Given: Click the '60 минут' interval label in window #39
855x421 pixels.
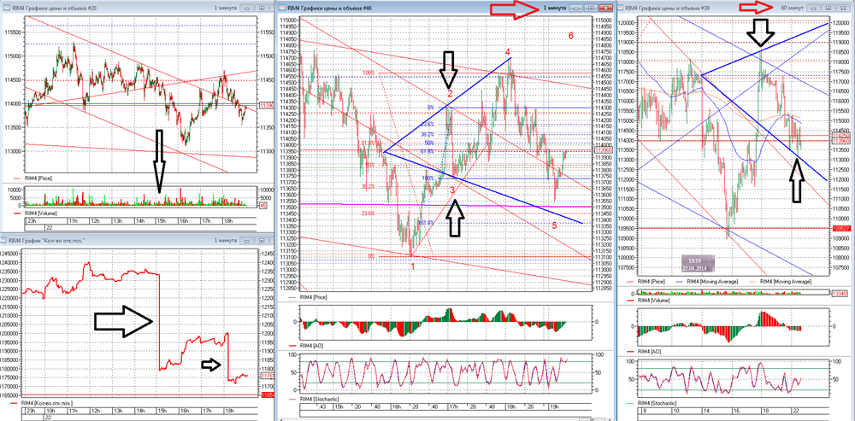Looking at the screenshot, I should point(793,9).
